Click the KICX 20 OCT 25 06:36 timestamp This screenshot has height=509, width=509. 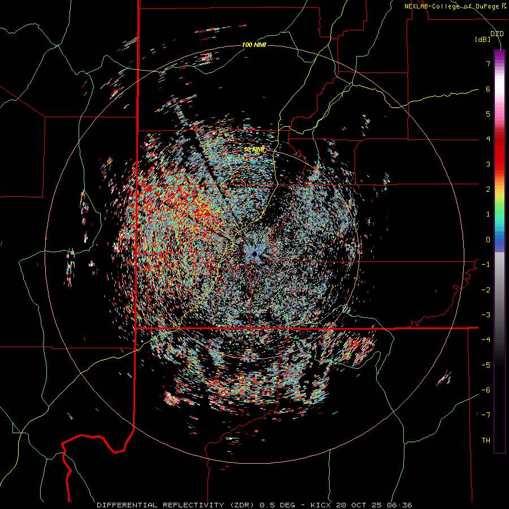(361, 505)
